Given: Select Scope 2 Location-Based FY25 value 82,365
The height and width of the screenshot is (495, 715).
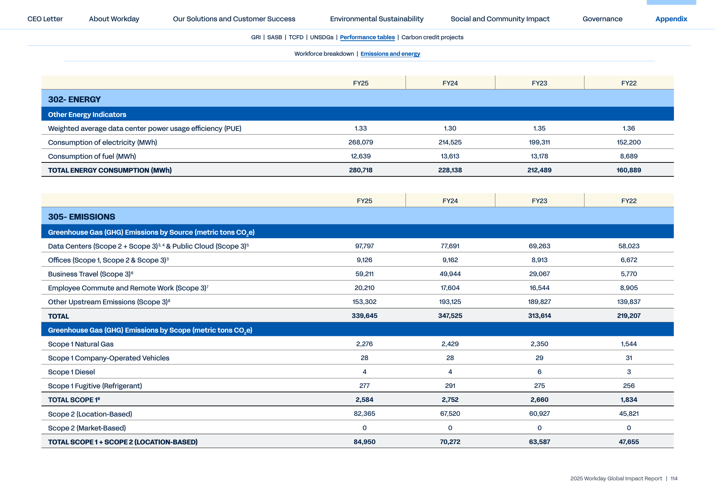Looking at the screenshot, I should pos(364,414).
